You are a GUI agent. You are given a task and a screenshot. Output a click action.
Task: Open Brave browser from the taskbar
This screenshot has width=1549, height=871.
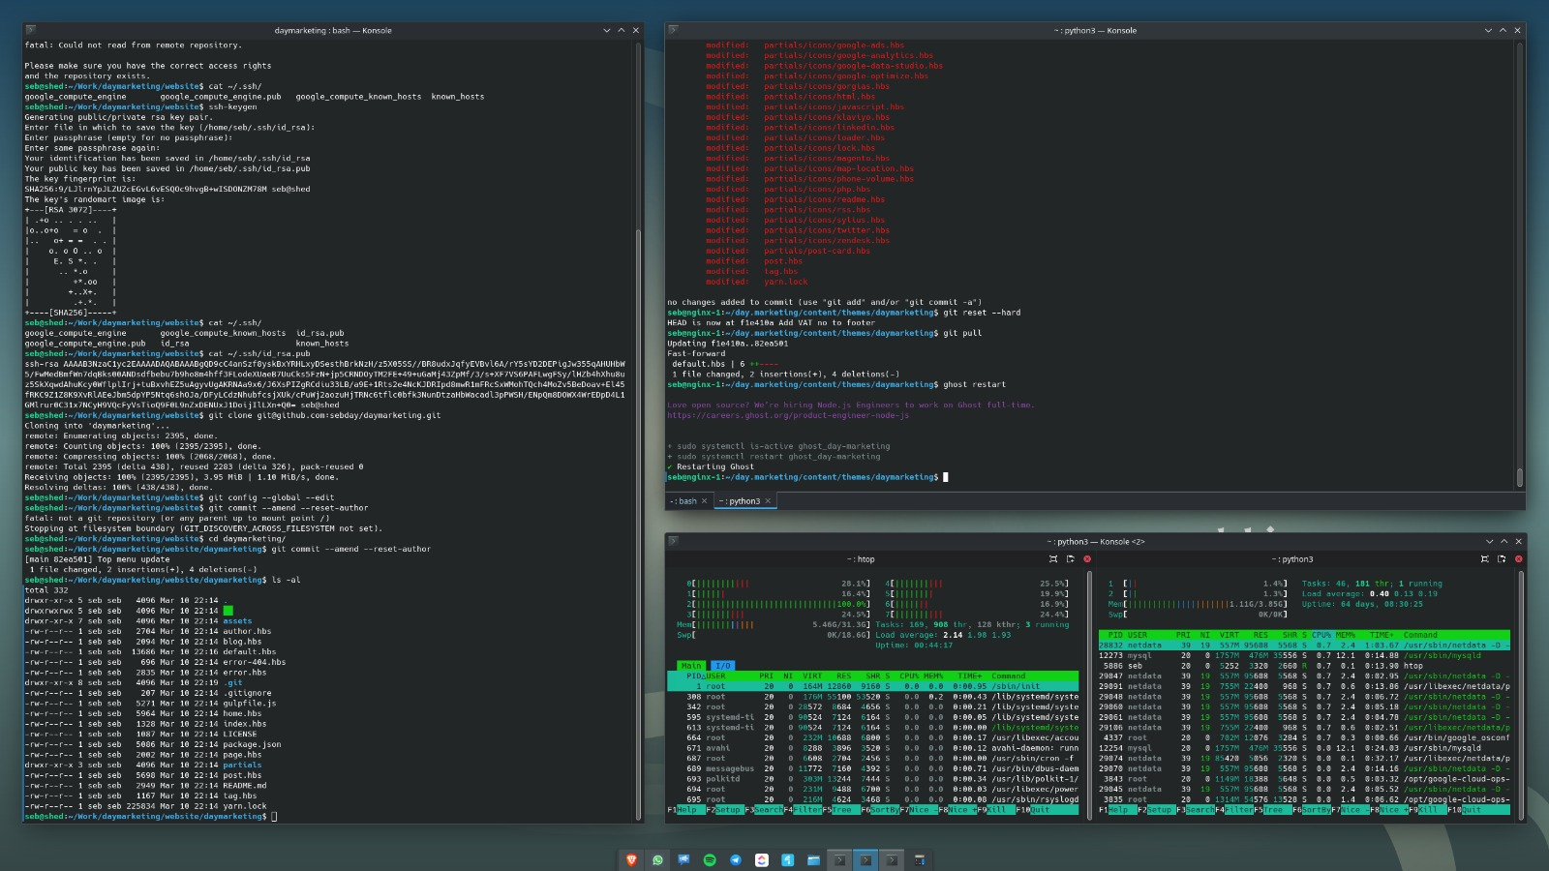click(632, 859)
